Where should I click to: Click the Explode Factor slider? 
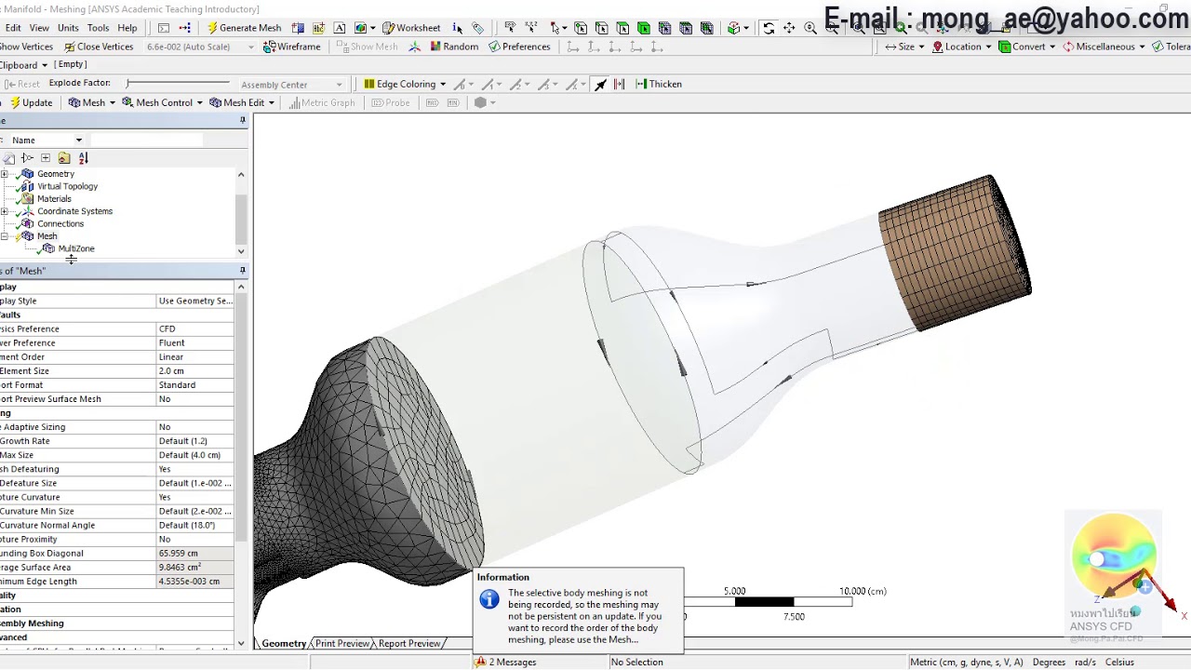coord(177,84)
